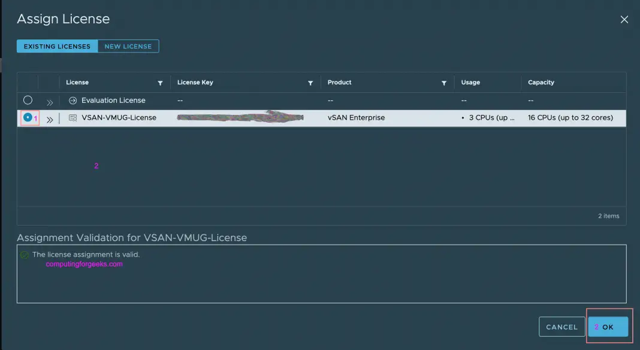Open the Product column filter
The height and width of the screenshot is (350, 640).
tap(443, 83)
